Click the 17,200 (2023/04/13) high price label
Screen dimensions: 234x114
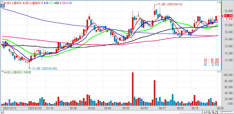(170, 4)
